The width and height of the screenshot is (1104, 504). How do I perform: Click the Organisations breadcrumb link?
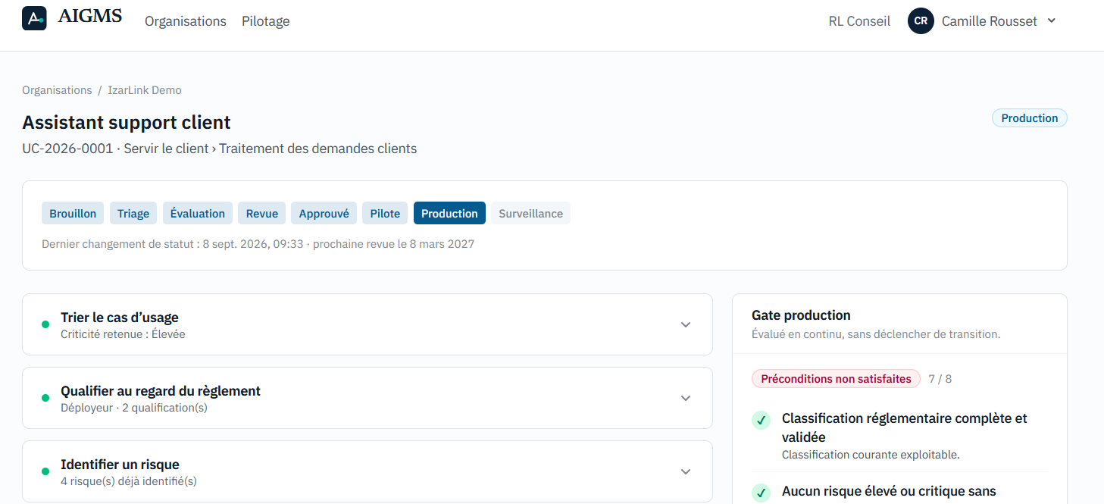click(57, 90)
